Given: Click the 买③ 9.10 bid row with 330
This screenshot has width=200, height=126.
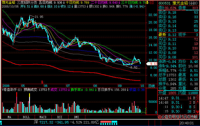Looking at the screenshot, I should [178, 48].
